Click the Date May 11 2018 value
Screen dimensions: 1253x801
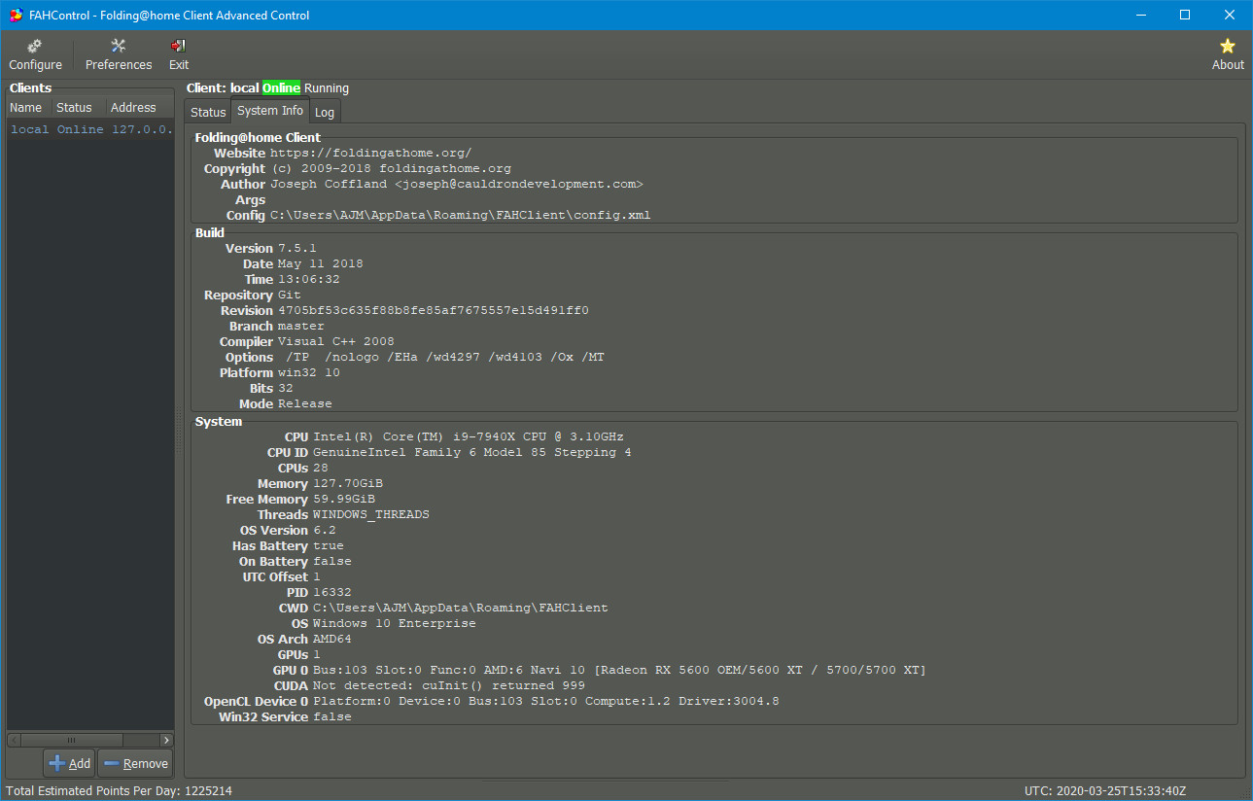tap(320, 263)
